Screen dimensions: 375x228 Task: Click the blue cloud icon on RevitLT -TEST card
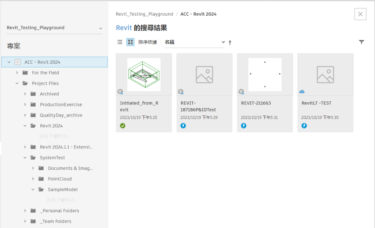tap(302, 92)
